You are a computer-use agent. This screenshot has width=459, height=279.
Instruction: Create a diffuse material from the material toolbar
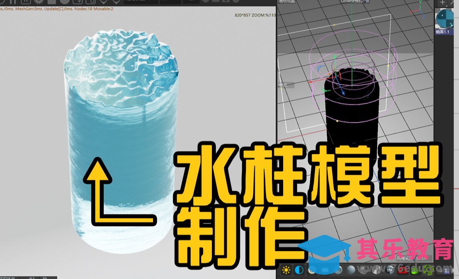(x=312, y=270)
